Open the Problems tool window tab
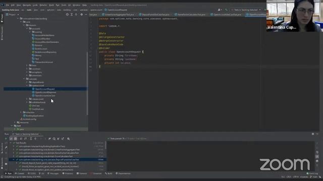323x181 pixels. click(68, 173)
